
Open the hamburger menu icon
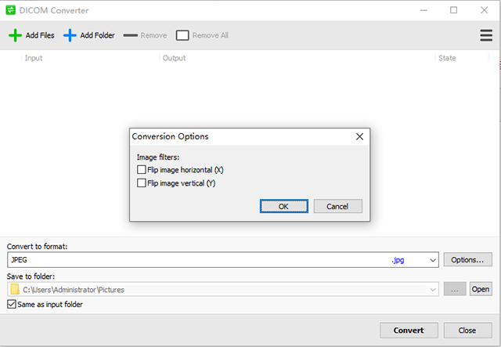coord(485,35)
